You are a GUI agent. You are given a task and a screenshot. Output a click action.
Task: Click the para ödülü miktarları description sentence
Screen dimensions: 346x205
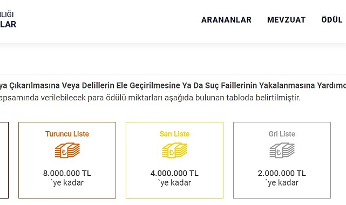point(150,98)
